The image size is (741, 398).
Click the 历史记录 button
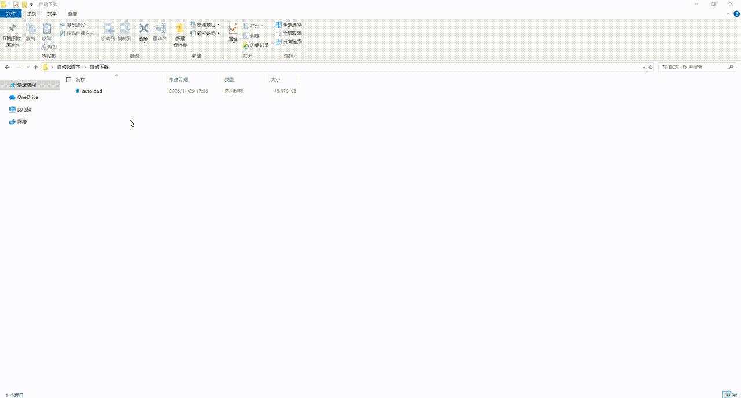point(256,45)
